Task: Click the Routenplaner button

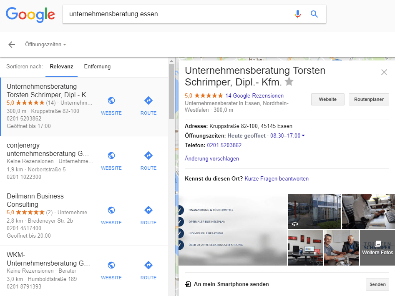Action: [x=369, y=99]
